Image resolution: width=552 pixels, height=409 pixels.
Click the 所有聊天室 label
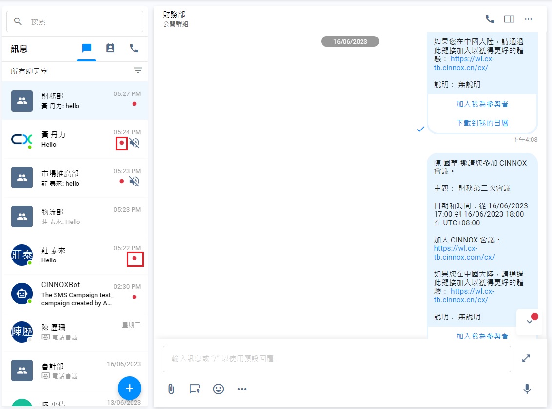tap(29, 72)
